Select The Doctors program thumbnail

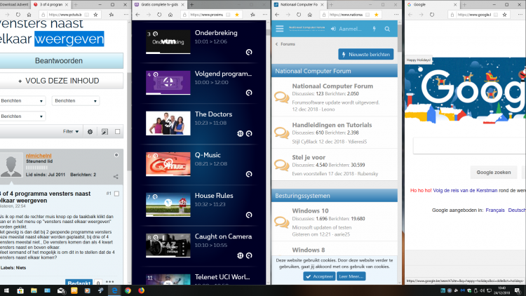click(x=168, y=123)
